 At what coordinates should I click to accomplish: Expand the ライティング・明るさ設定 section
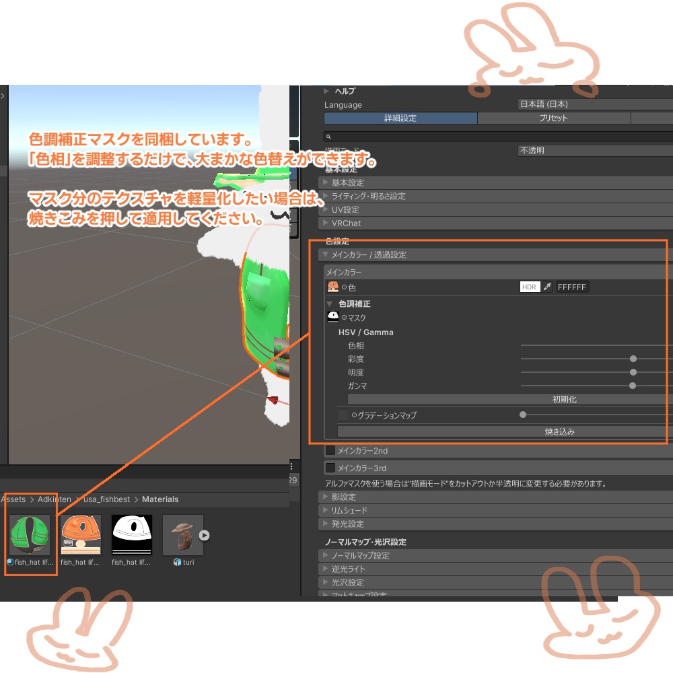click(377, 196)
